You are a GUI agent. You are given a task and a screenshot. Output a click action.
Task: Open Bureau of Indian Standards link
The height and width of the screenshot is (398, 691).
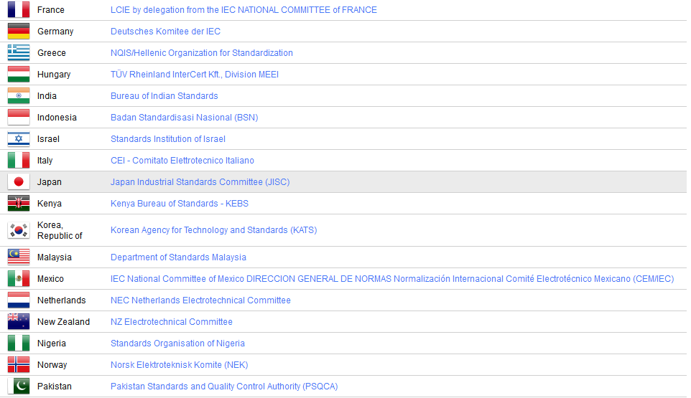coord(164,96)
